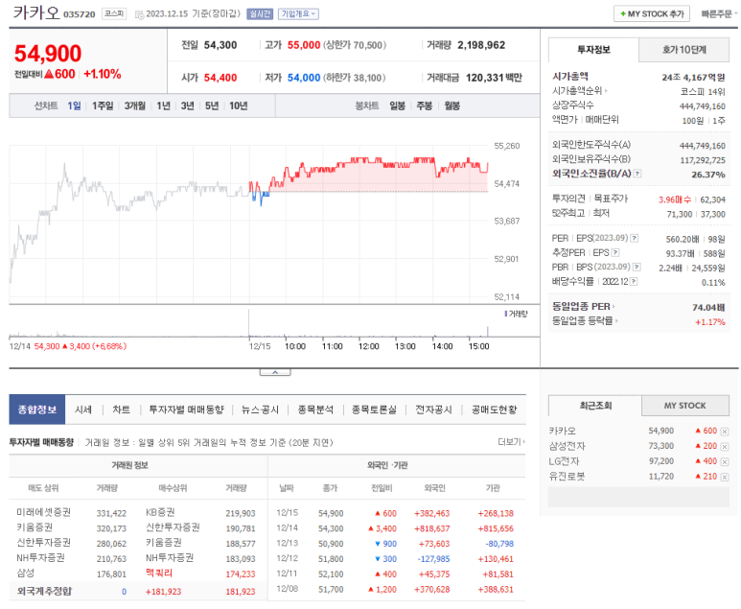The width and height of the screenshot is (741, 609).
Task: Open help icon beside 배당수익률 2022.12
Action: (634, 281)
